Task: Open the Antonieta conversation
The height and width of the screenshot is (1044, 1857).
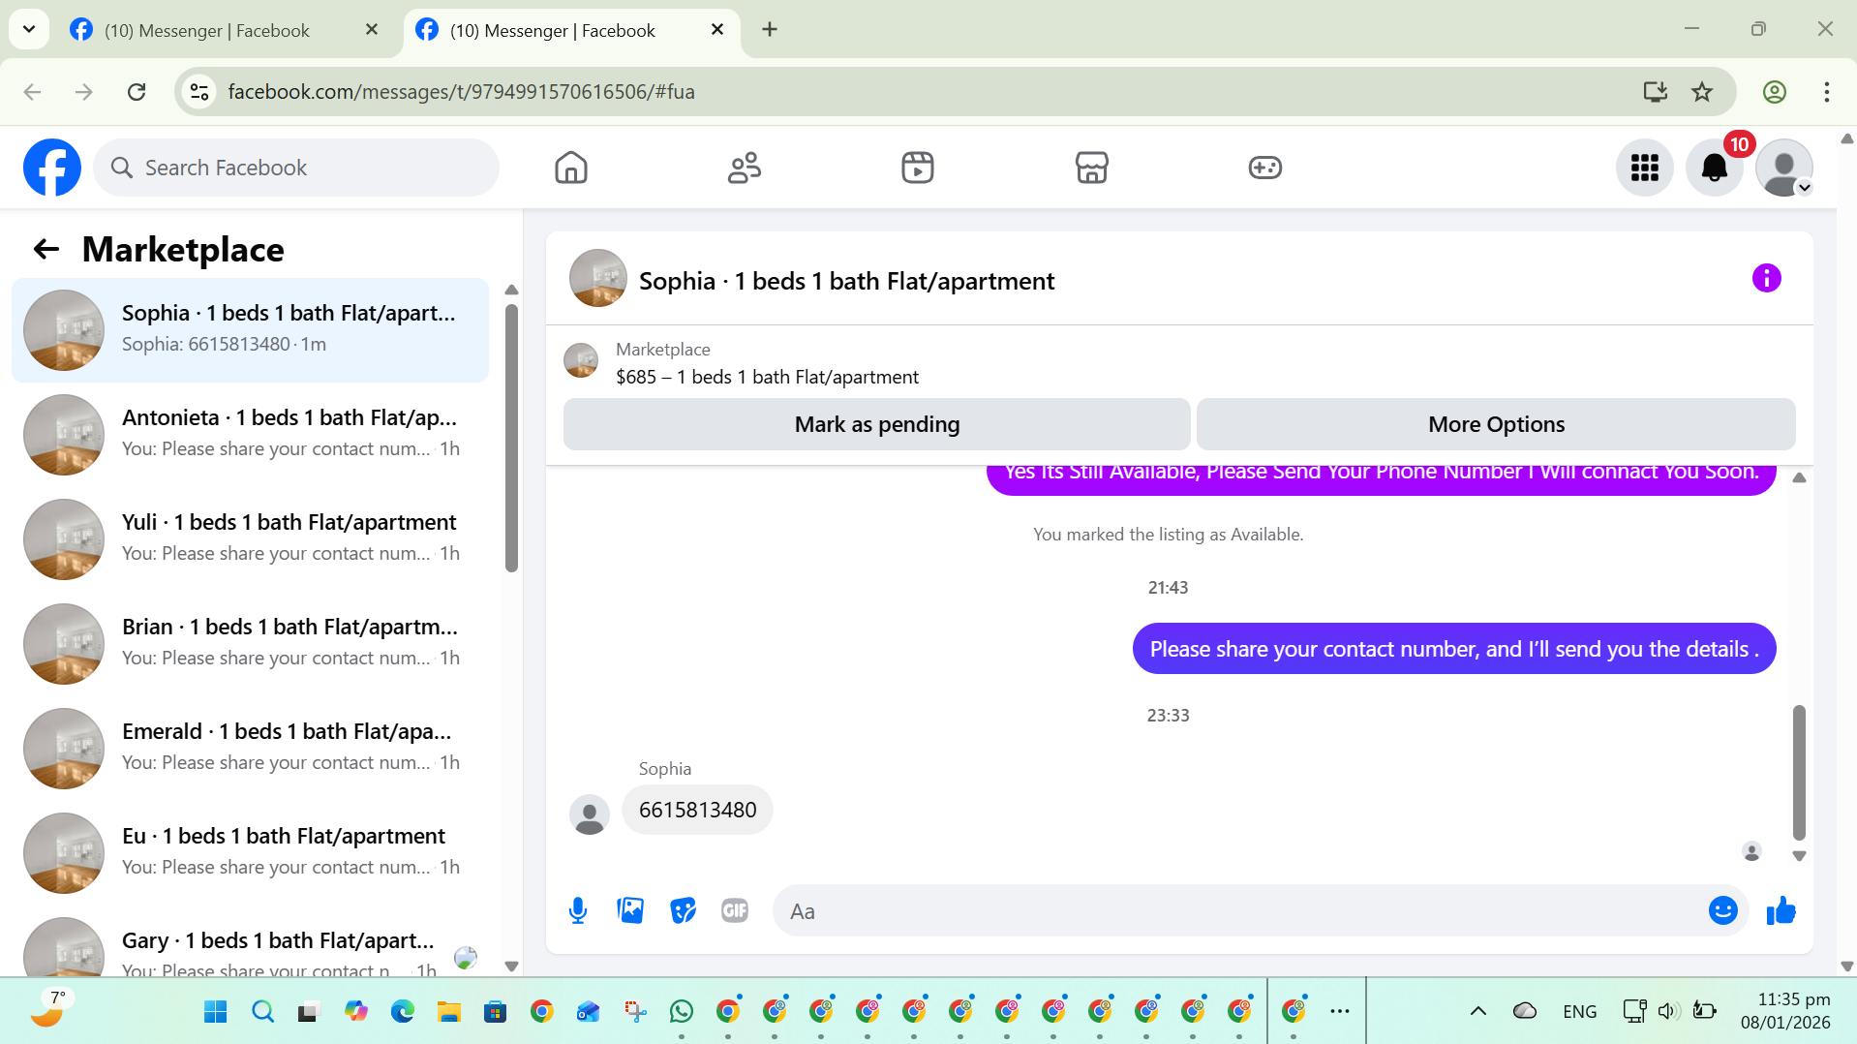Action: point(250,435)
